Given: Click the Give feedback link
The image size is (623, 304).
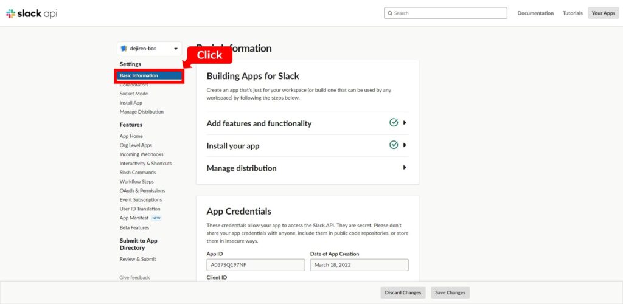Looking at the screenshot, I should point(134,278).
